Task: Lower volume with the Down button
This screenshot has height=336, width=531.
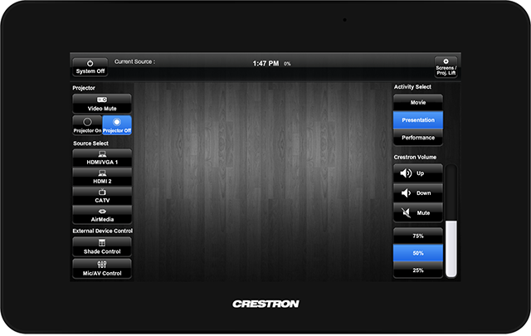Action: point(418,193)
